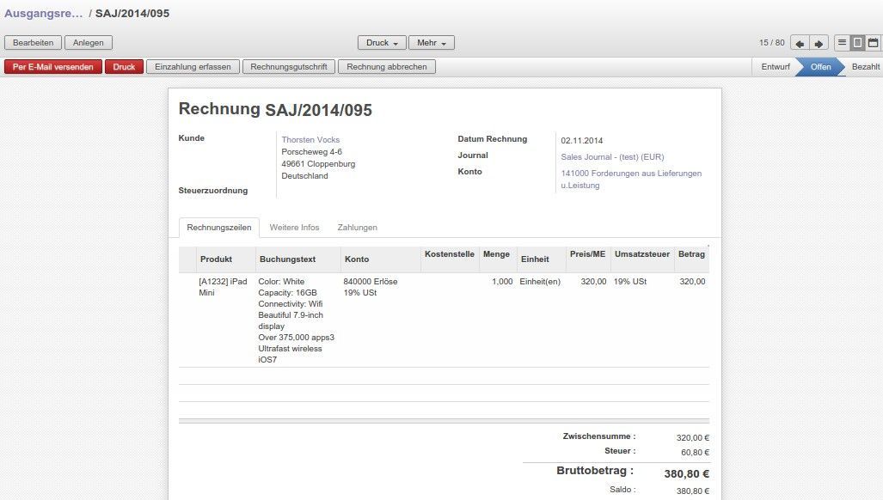Screen dimensions: 883x500
Task: Go to the next invoice record arrow
Action: [x=819, y=43]
